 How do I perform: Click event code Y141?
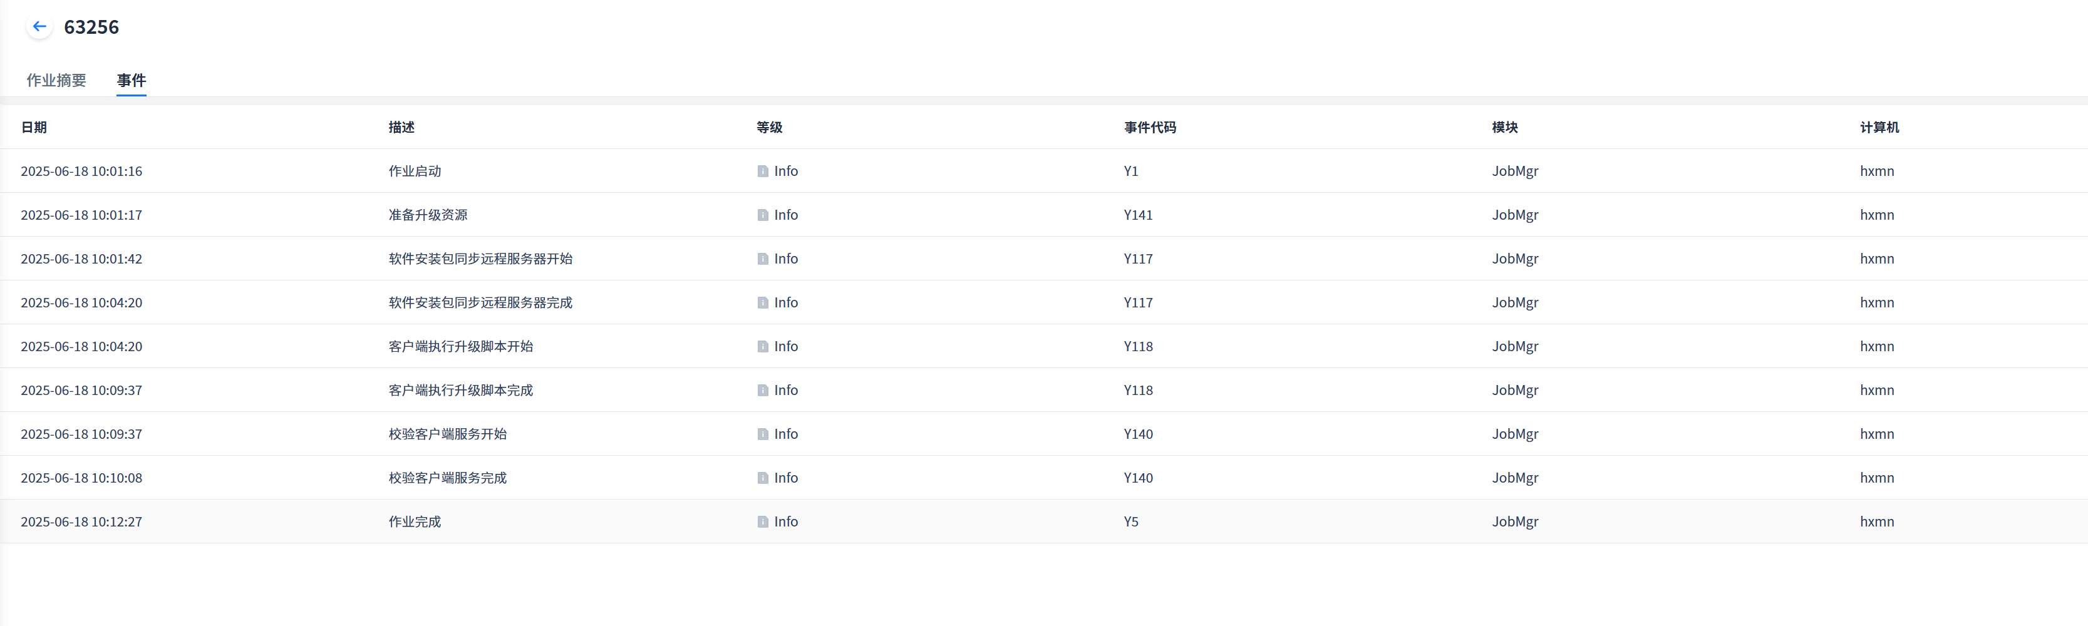click(x=1138, y=215)
